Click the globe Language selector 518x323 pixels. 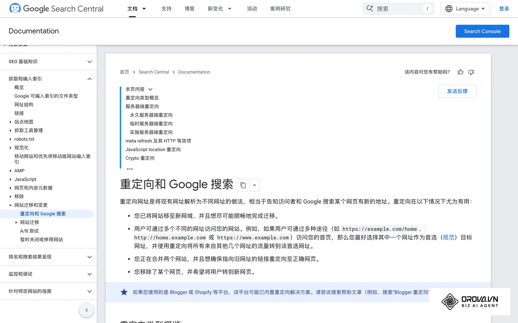click(465, 9)
